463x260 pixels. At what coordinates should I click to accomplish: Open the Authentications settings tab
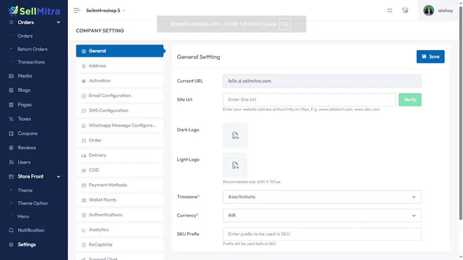coord(120,215)
